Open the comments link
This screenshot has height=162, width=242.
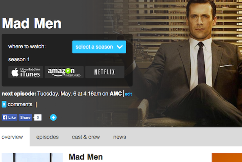coord(20,105)
